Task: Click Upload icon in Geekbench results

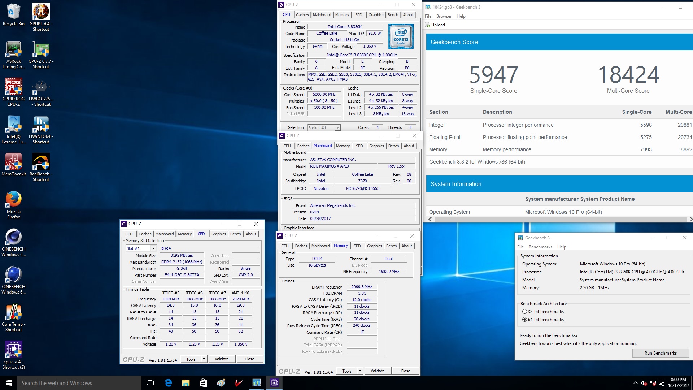Action: [428, 25]
